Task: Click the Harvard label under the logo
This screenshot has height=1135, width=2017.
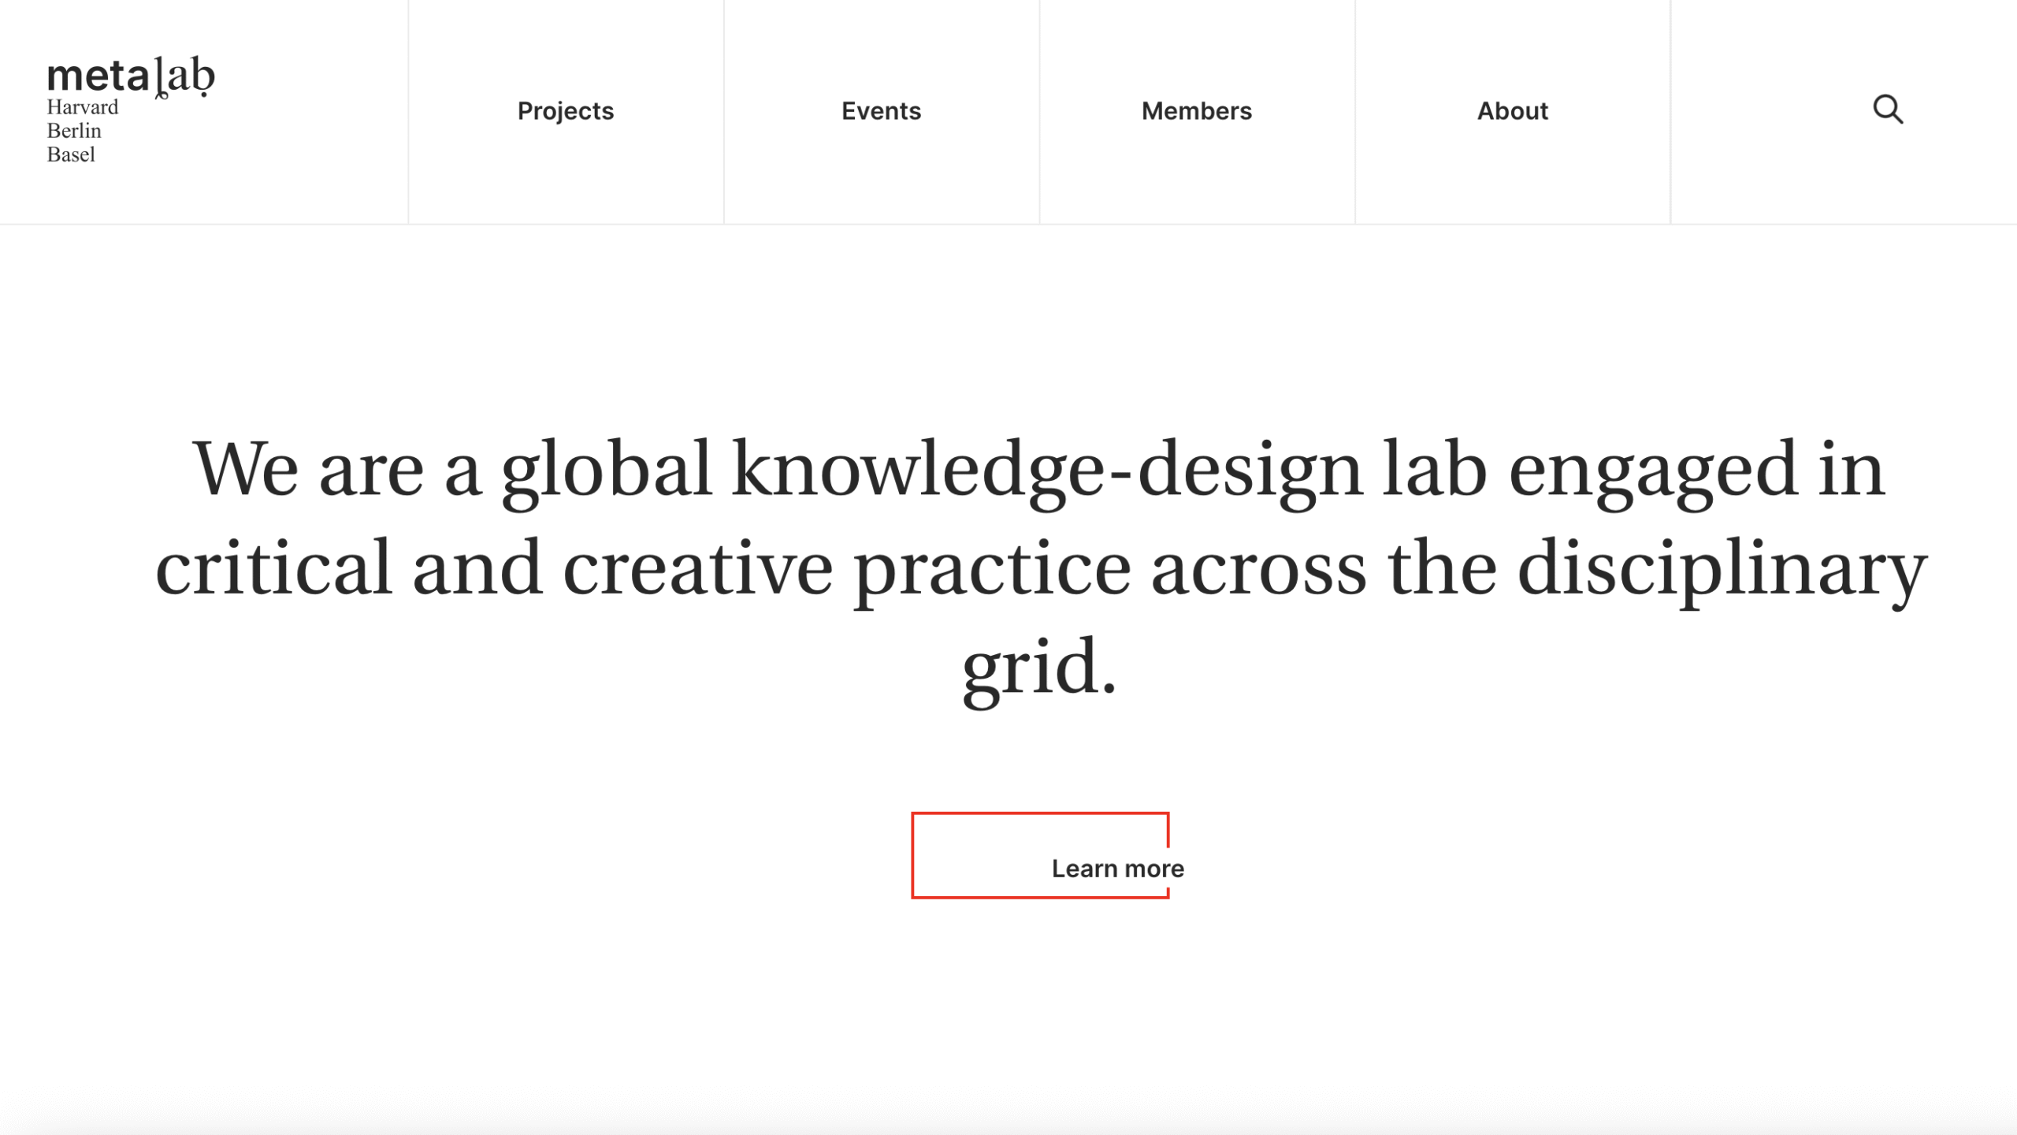Action: coord(83,107)
